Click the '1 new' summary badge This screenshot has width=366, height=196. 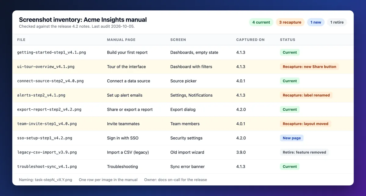(x=316, y=22)
